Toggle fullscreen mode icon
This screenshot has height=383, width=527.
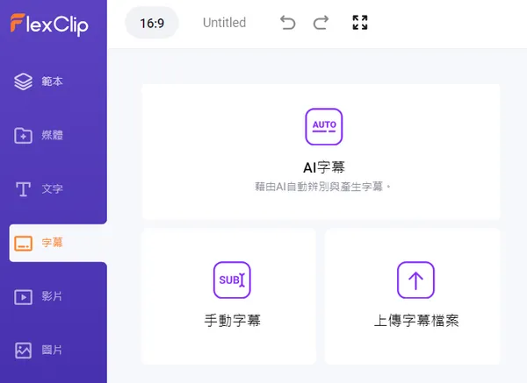coord(360,23)
